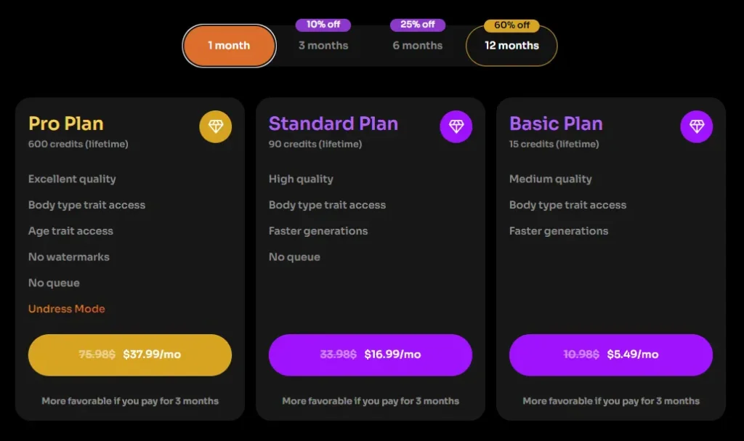
Task: Click "More favorable" note under Standard Plan
Action: click(x=371, y=401)
